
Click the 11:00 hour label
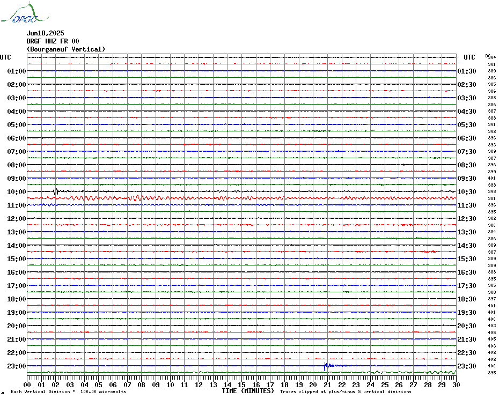tap(17, 205)
